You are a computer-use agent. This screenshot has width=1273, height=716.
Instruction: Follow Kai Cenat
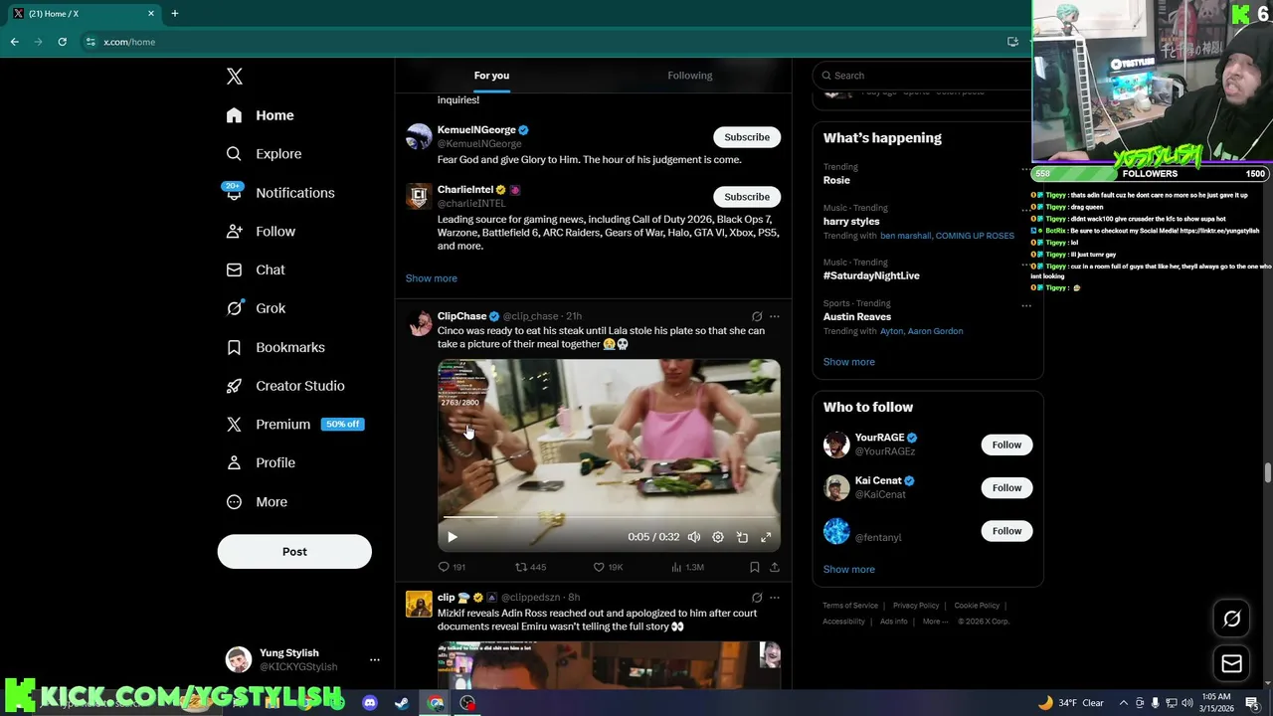point(1006,487)
